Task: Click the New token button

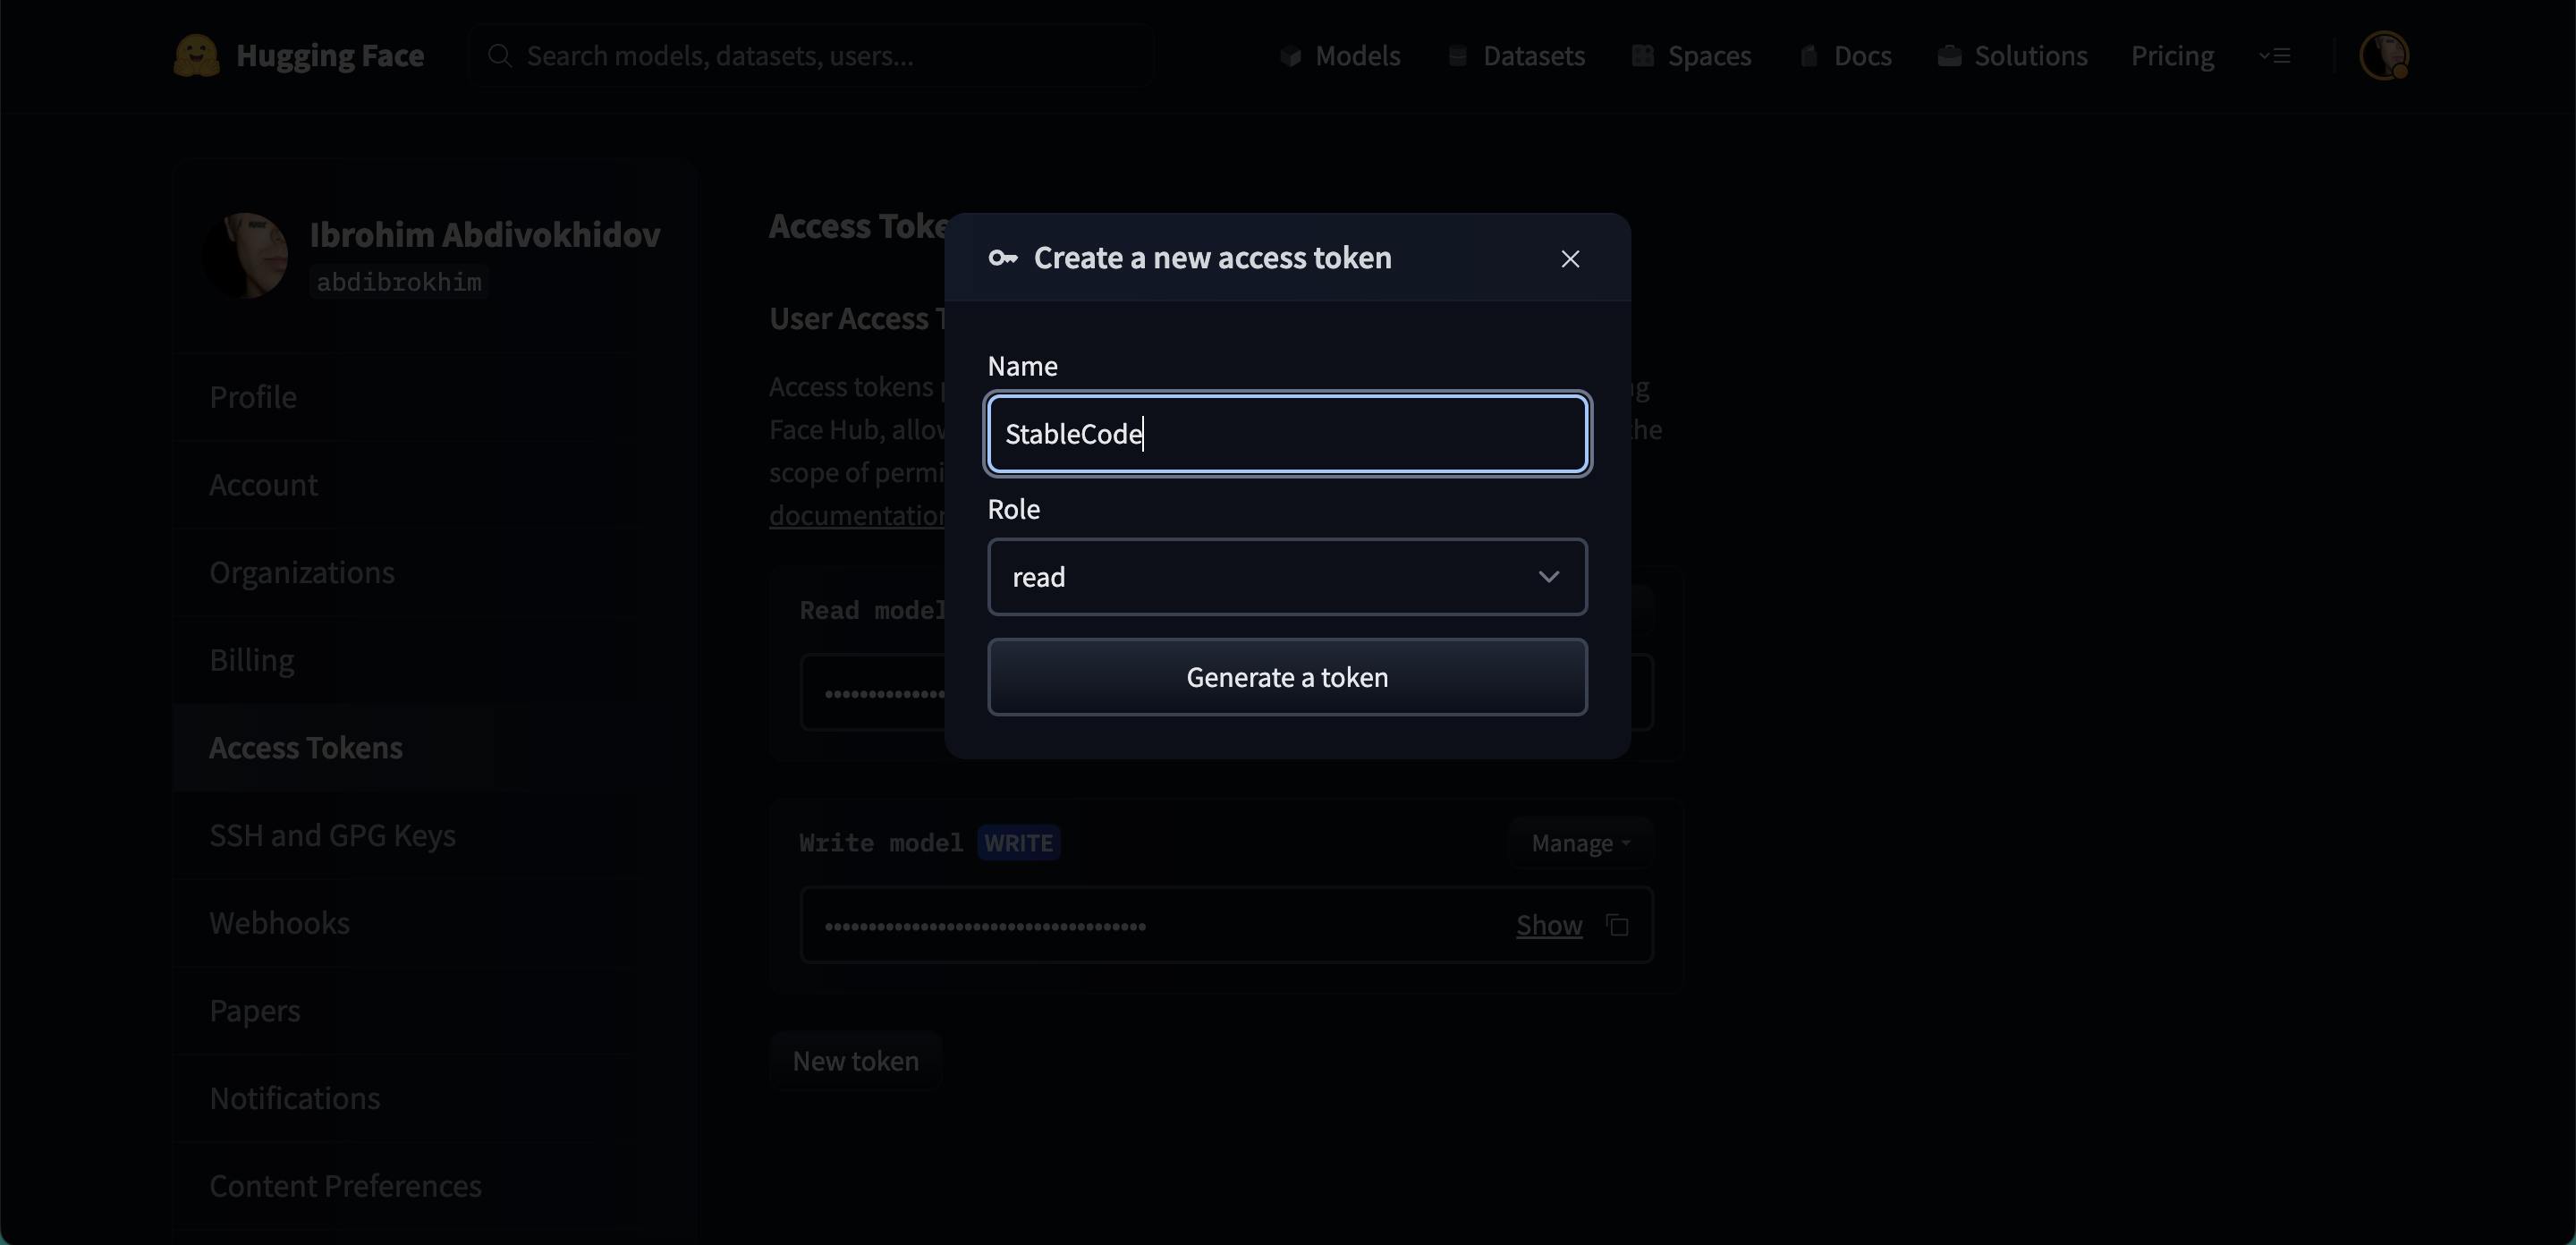Action: coord(855,1061)
